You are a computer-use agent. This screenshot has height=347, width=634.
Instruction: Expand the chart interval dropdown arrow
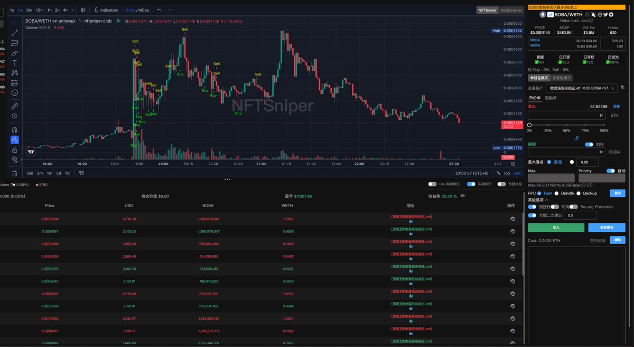(x=72, y=10)
